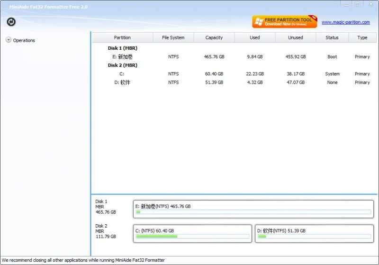379x265 pixels.
Task: Select the C: partition row in list
Action: coord(122,74)
